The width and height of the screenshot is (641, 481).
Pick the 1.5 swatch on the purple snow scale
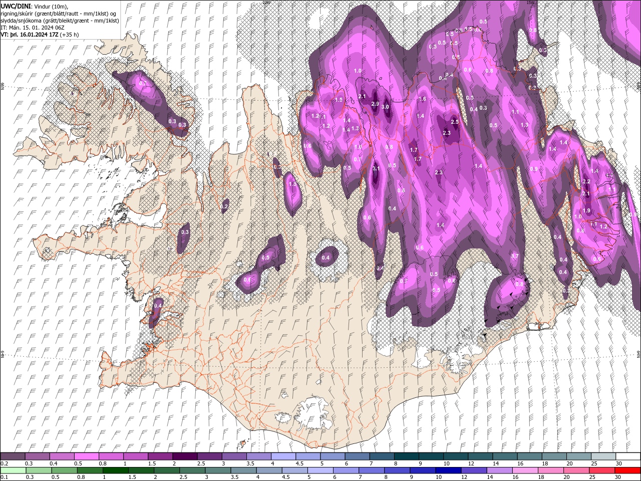(x=160, y=456)
